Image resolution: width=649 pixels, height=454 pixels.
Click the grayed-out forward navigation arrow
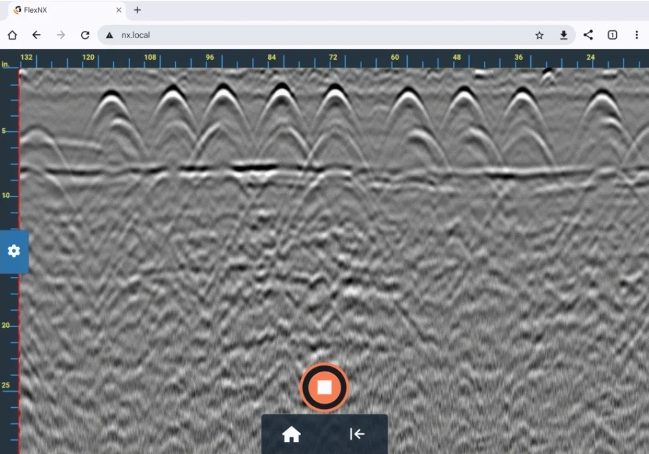click(x=61, y=35)
